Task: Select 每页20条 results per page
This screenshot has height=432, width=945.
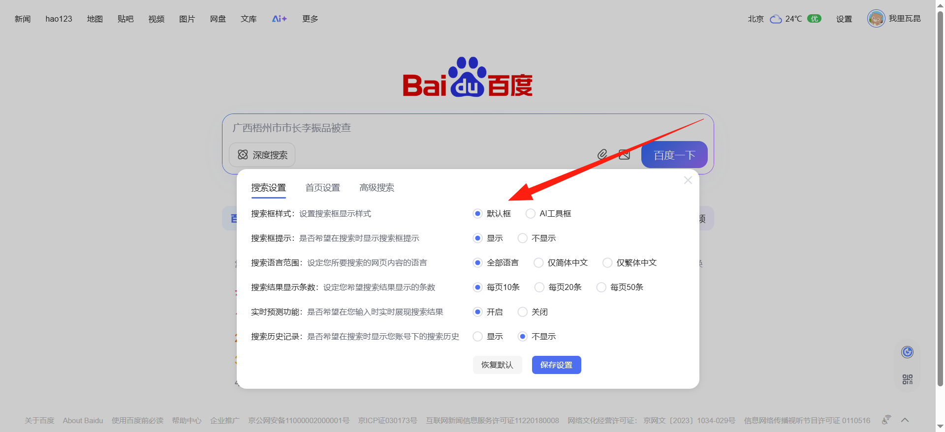Action: 539,288
